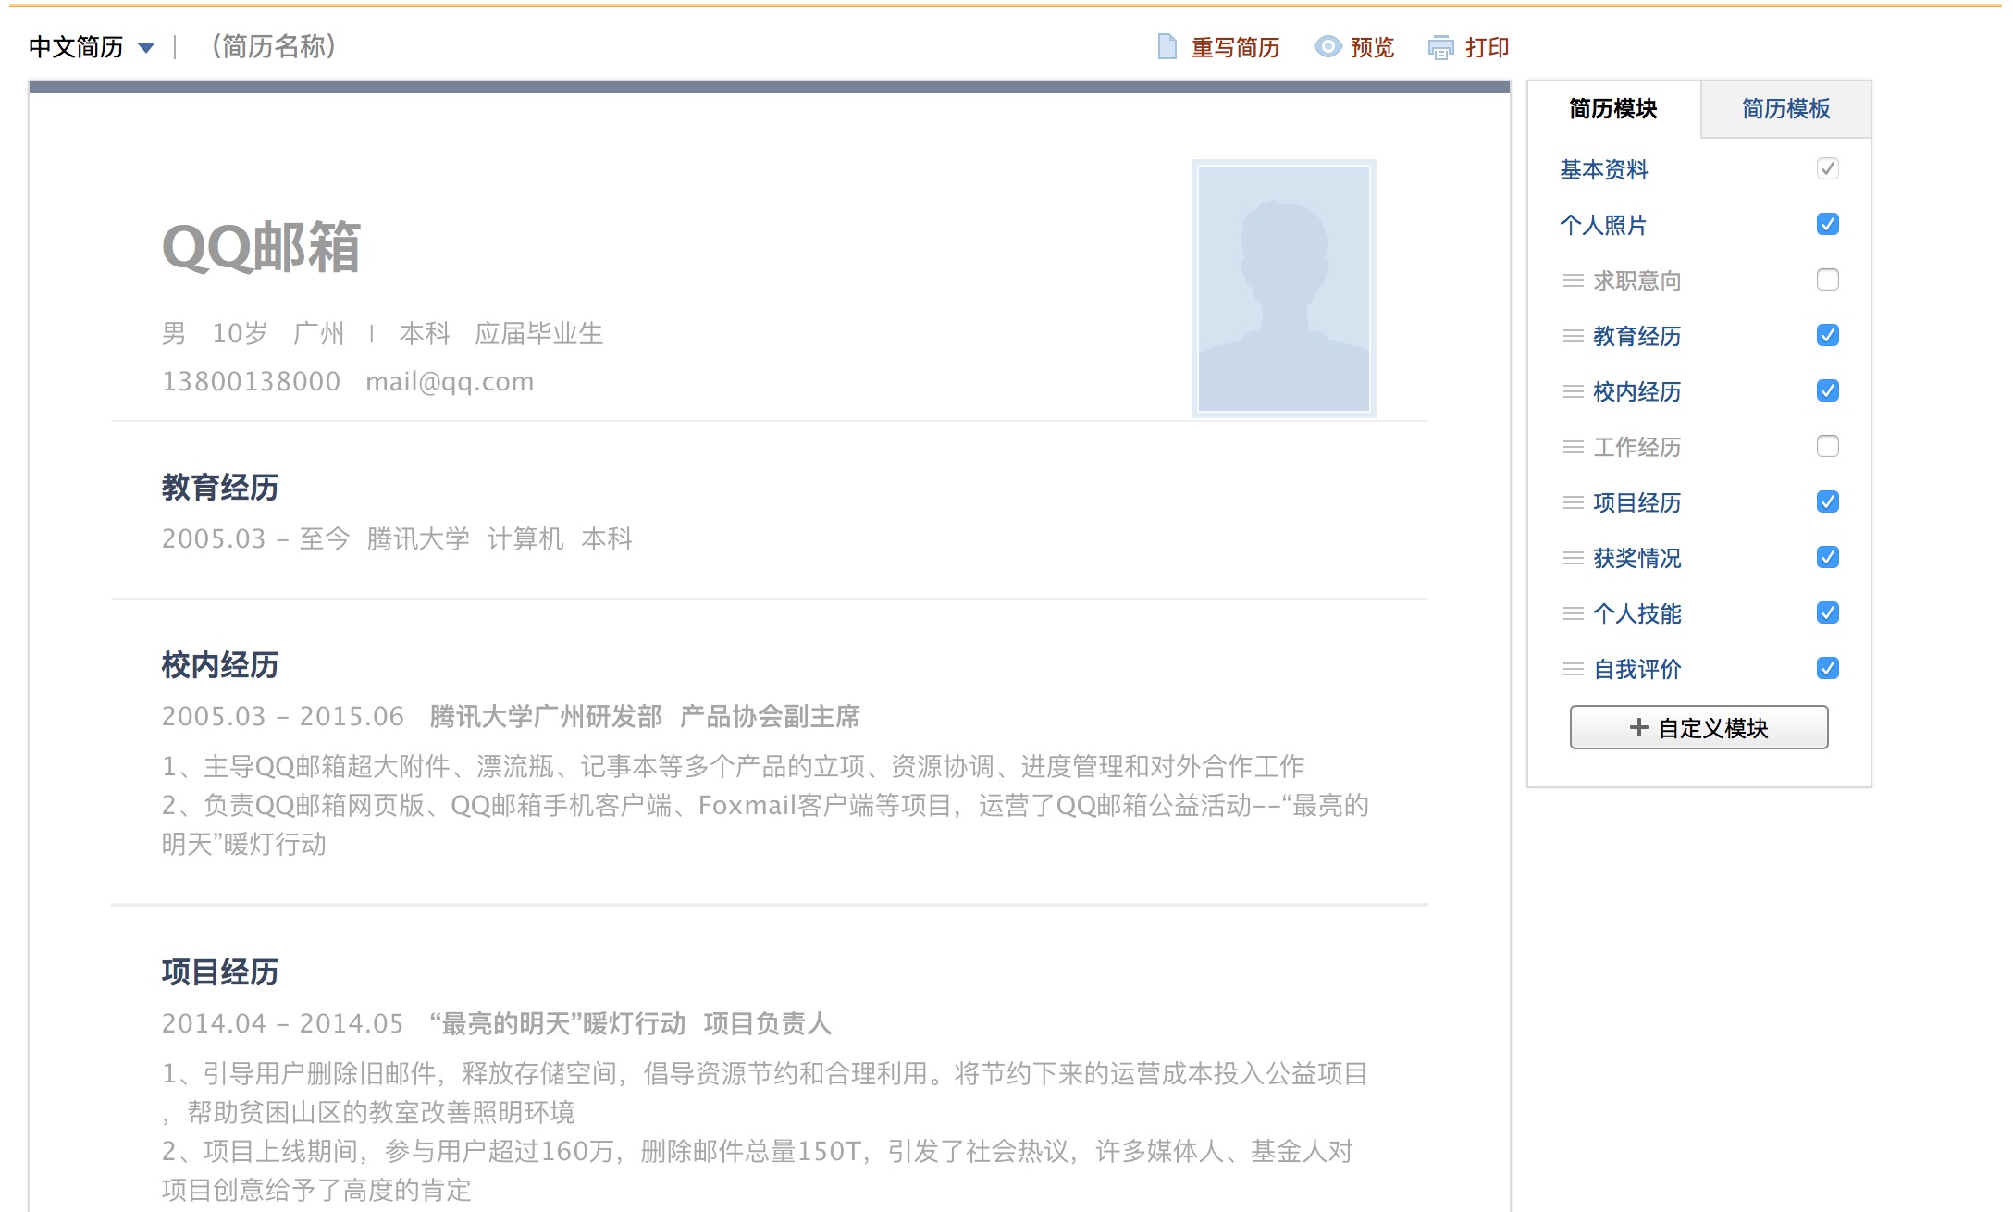Select the 简历模块 tab
The height and width of the screenshot is (1212, 2013).
1612,109
